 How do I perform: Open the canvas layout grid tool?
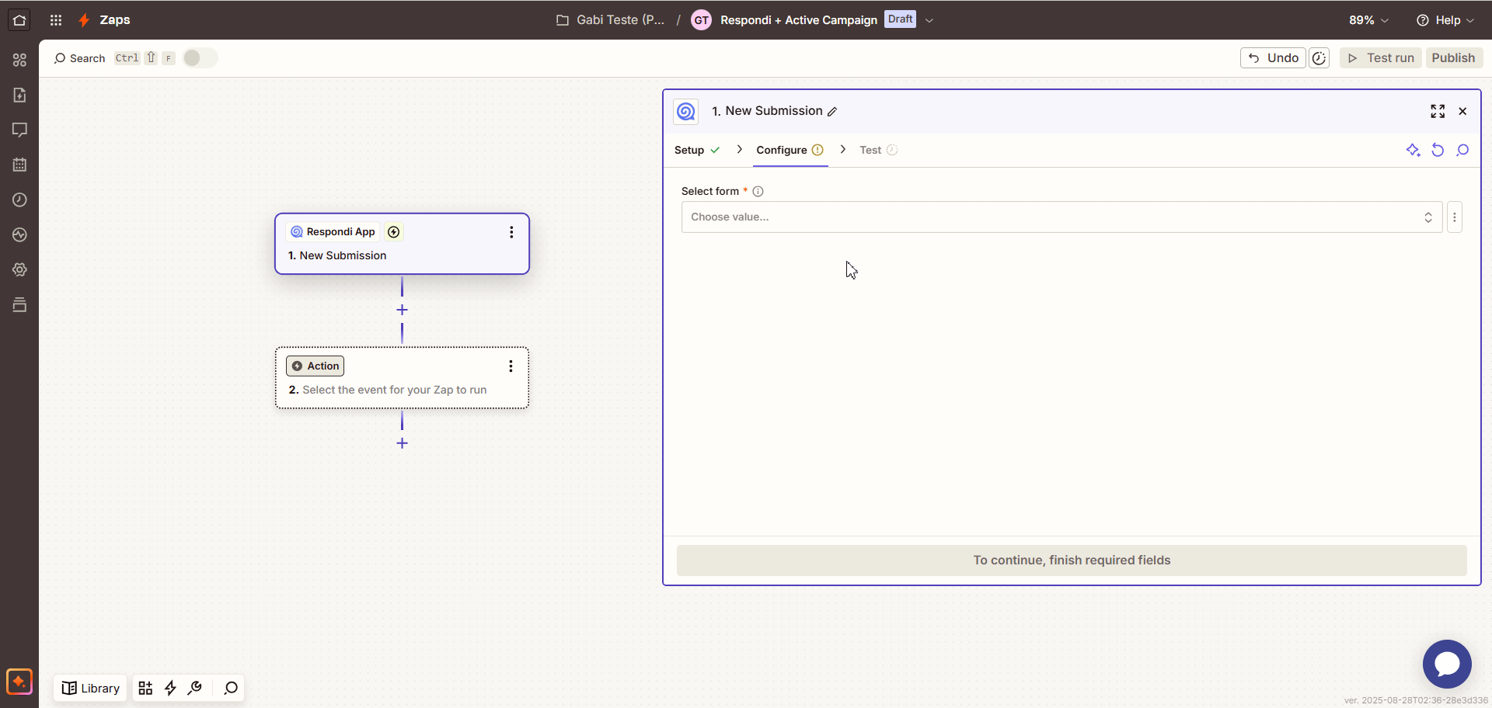145,688
